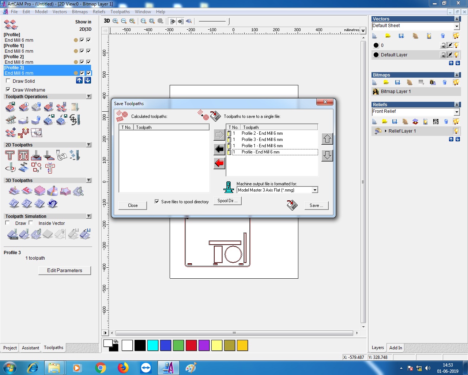Screen dimensions: 468x375
Task: Enable the Draw Solid checkbox
Action: point(8,81)
